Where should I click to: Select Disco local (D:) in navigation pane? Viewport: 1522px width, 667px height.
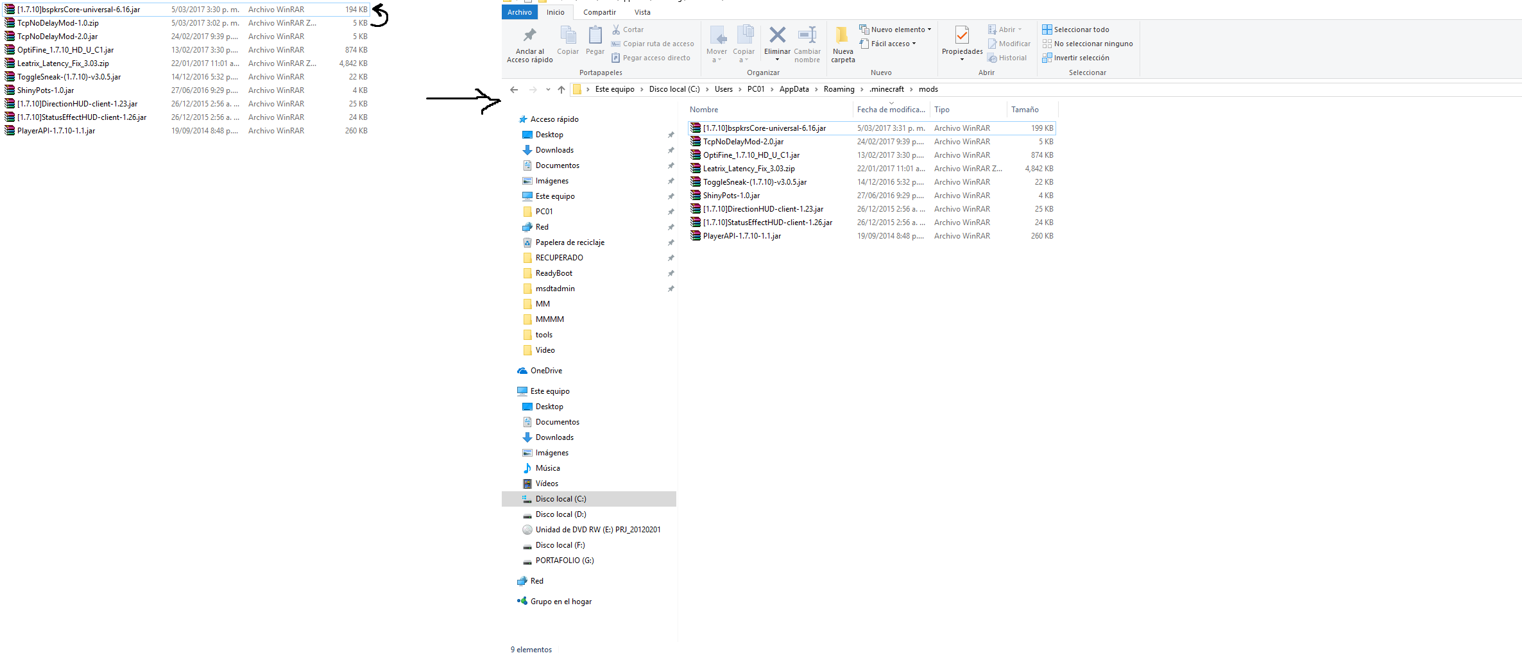[x=561, y=514]
